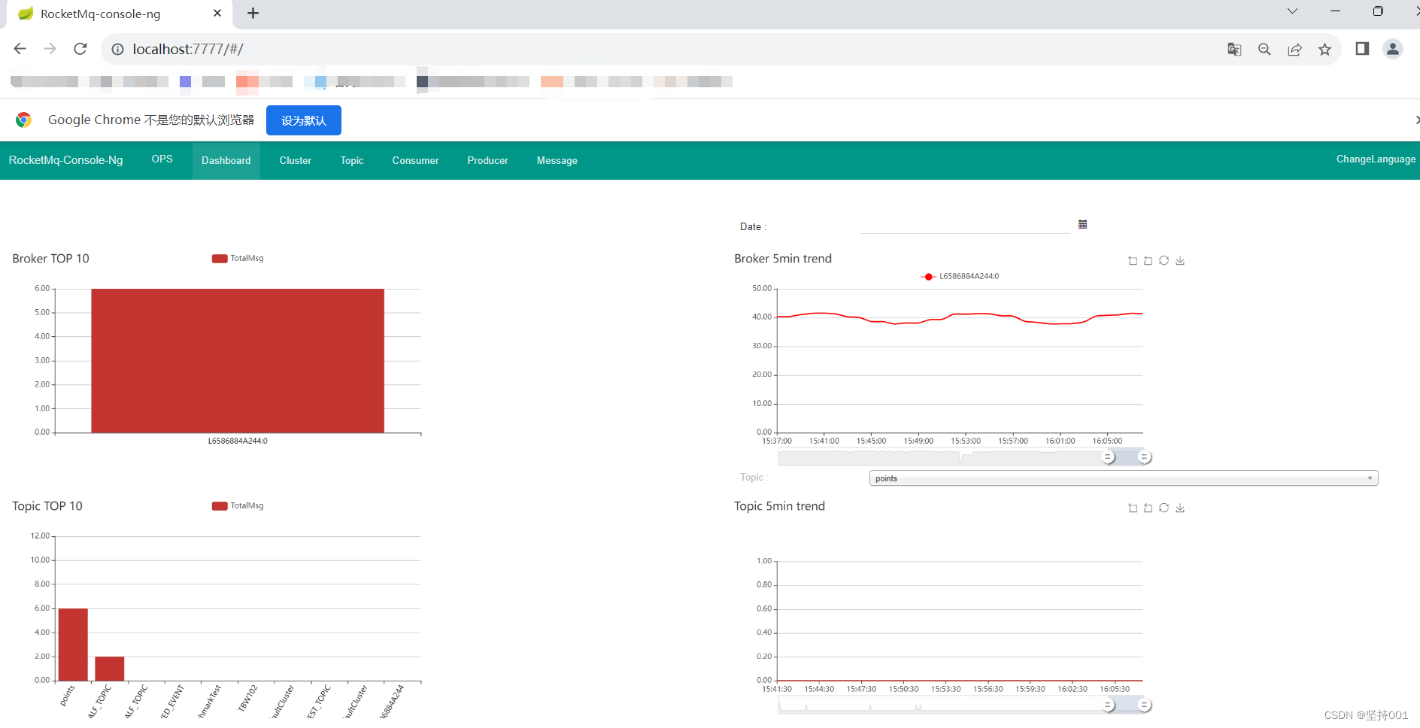Viewport: 1420px width, 728px height.
Task: Switch to the Dashboard tab
Action: pyautogui.click(x=226, y=160)
